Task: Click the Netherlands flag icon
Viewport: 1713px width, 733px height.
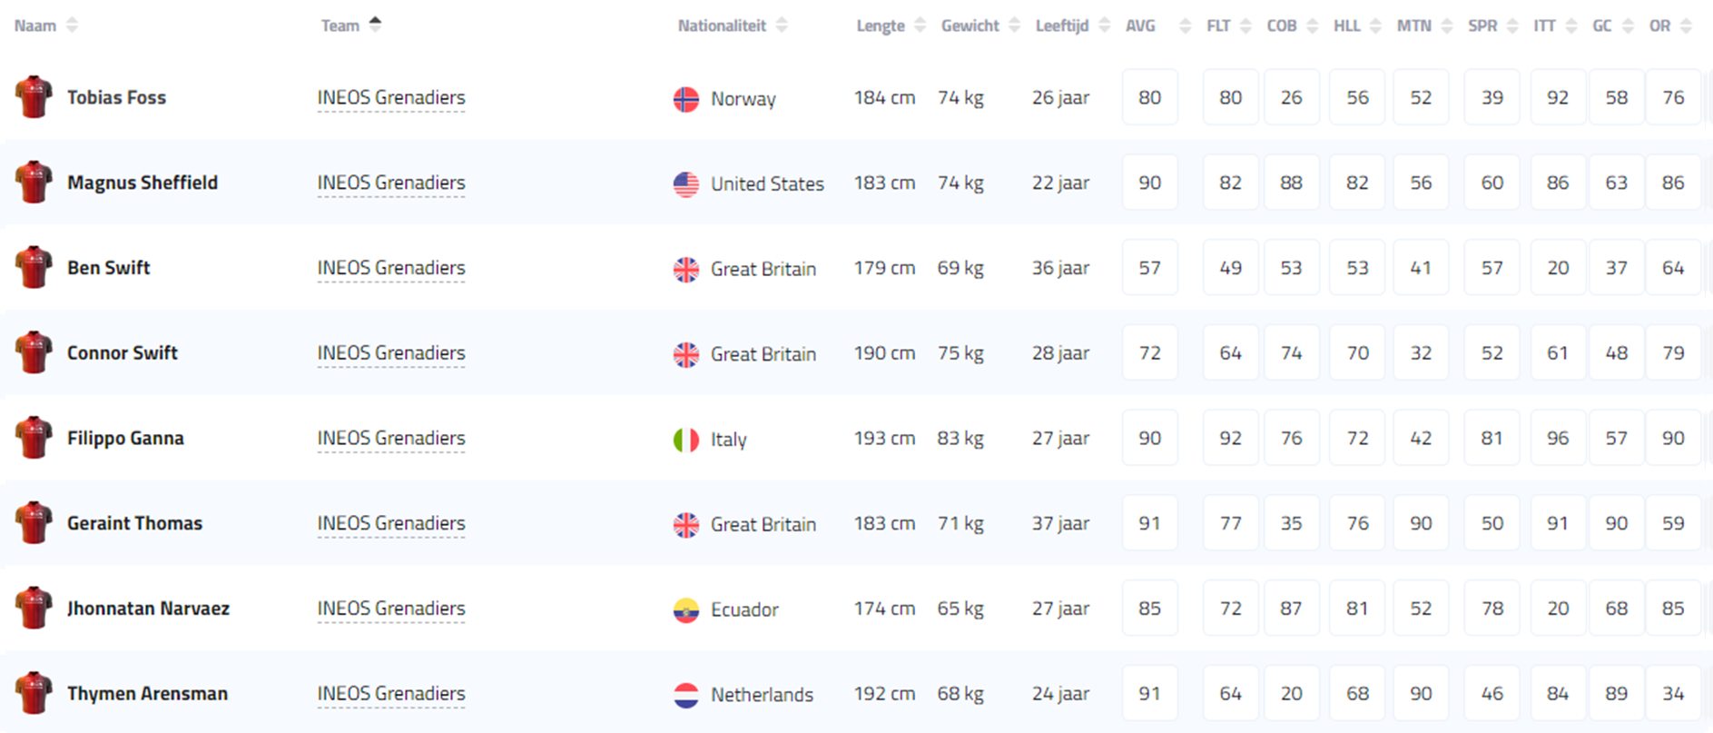Action: [686, 695]
